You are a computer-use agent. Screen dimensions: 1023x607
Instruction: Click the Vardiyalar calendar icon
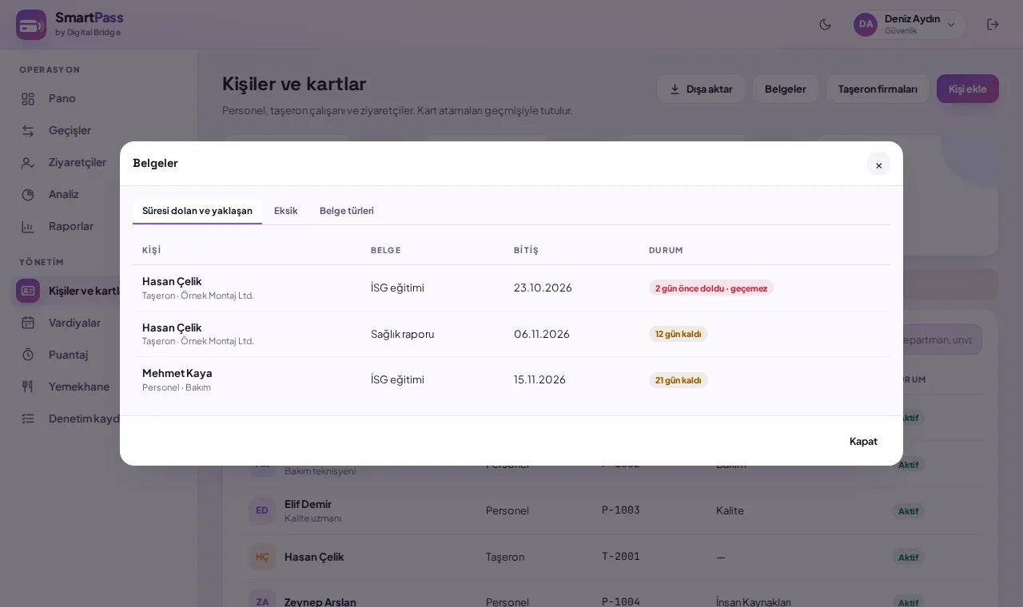28,323
